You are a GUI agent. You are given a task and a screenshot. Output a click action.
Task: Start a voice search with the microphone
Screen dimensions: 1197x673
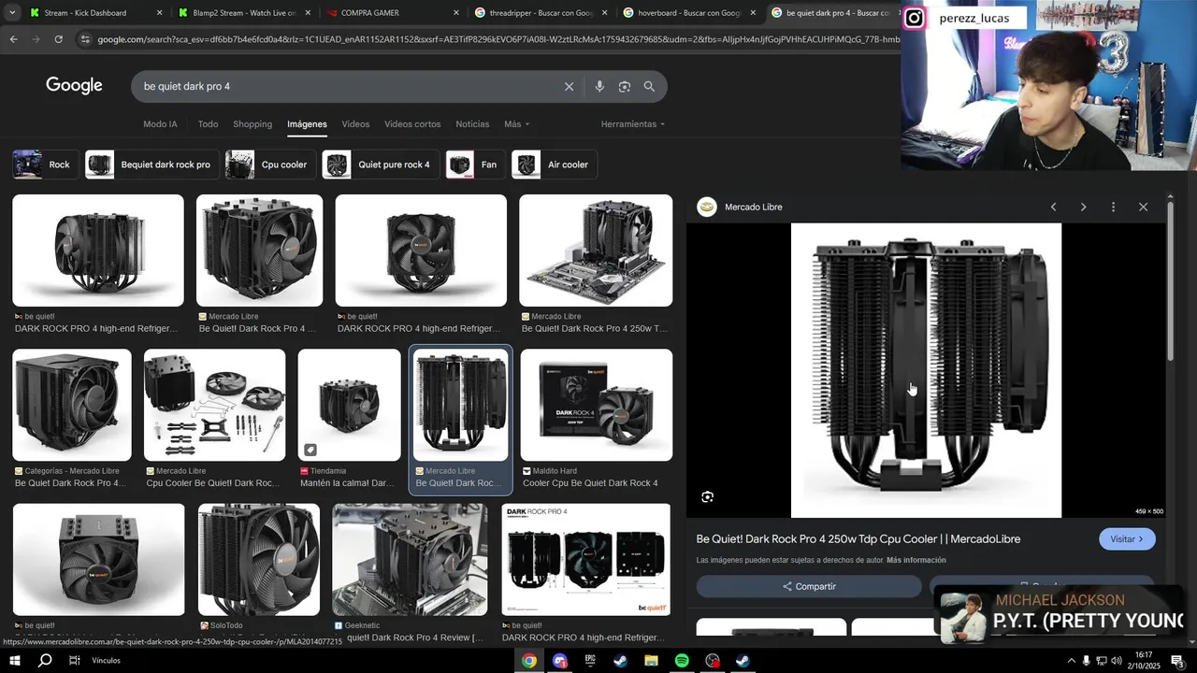tap(599, 86)
